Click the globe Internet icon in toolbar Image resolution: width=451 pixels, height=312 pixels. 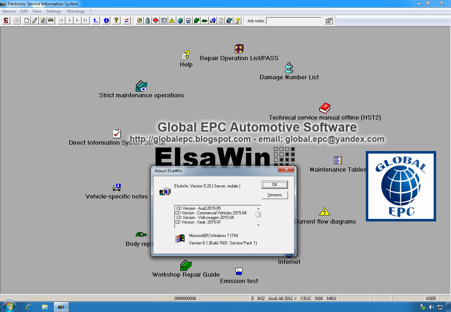pyautogui.click(x=180, y=21)
